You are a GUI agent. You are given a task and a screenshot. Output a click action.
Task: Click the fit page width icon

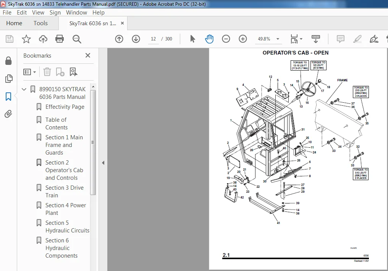(x=294, y=39)
